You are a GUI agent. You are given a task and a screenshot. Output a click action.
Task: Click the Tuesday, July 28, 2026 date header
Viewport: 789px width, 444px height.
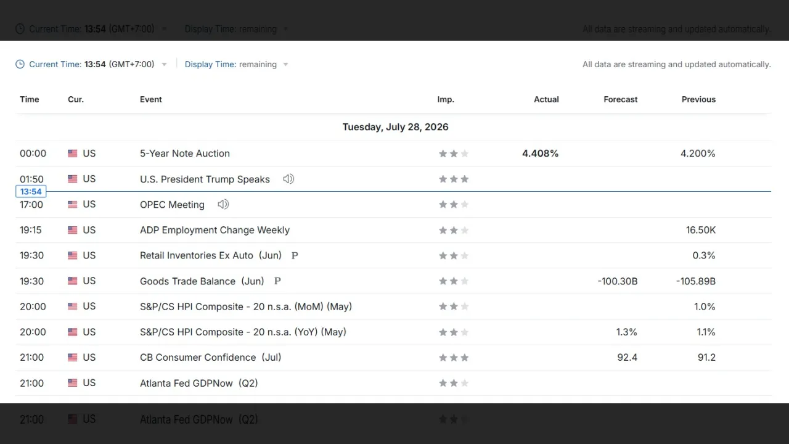[395, 127]
